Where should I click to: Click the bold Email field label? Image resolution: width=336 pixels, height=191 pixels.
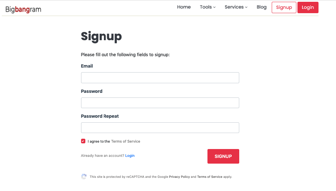tap(87, 66)
